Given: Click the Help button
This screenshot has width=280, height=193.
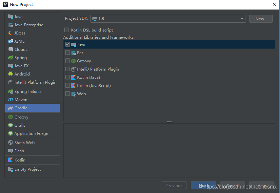Looking at the screenshot, I should (262, 185).
